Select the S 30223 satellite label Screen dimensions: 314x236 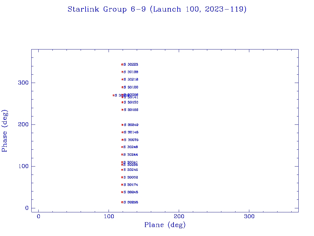(131, 65)
